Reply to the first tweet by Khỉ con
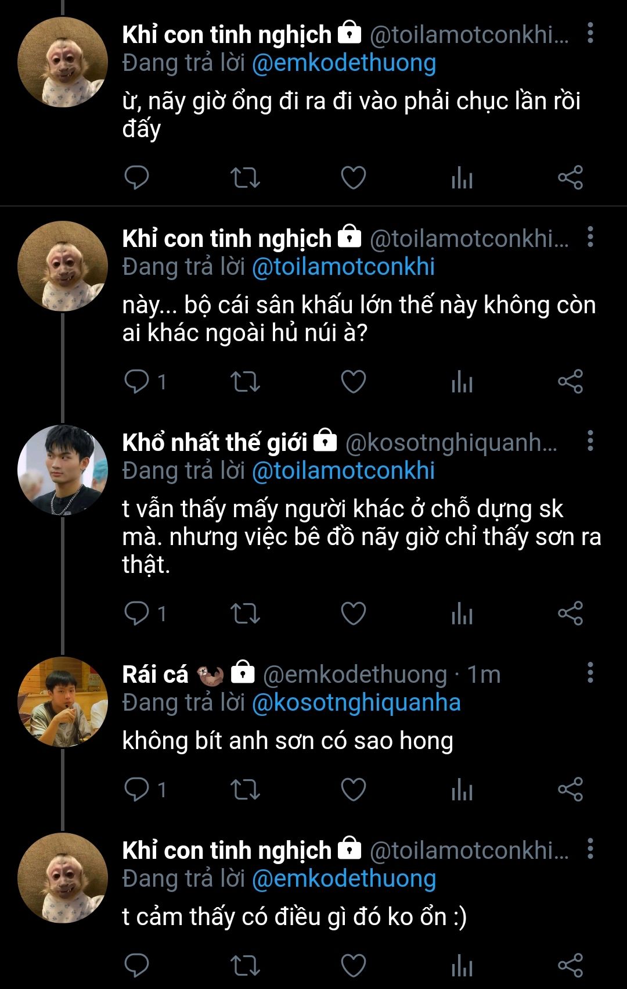This screenshot has height=989, width=627. 137,178
